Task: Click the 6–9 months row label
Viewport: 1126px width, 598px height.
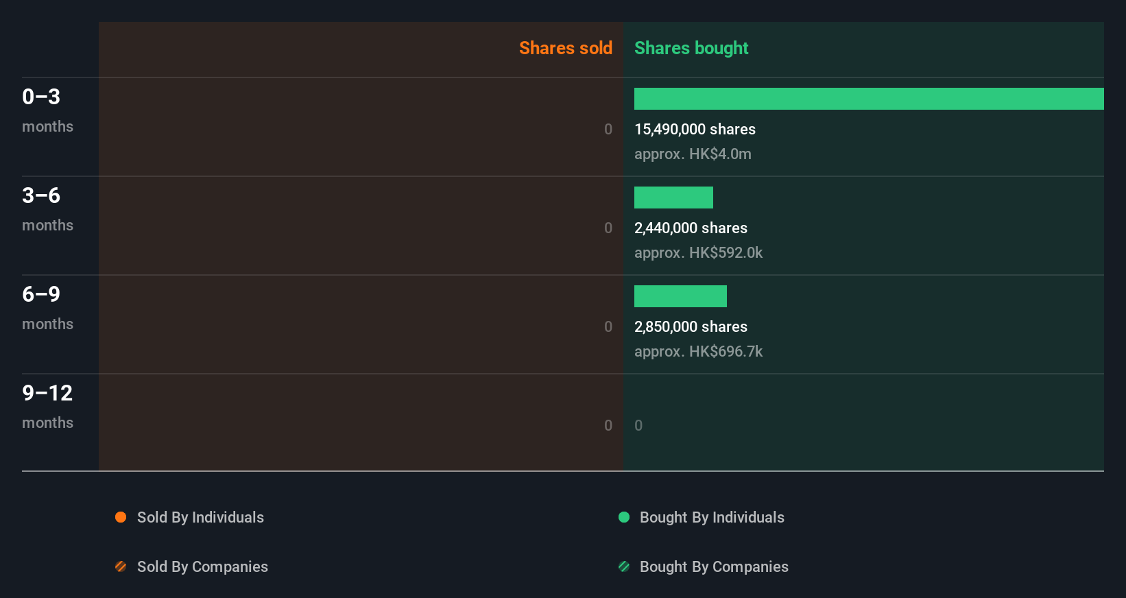Action: (x=47, y=307)
